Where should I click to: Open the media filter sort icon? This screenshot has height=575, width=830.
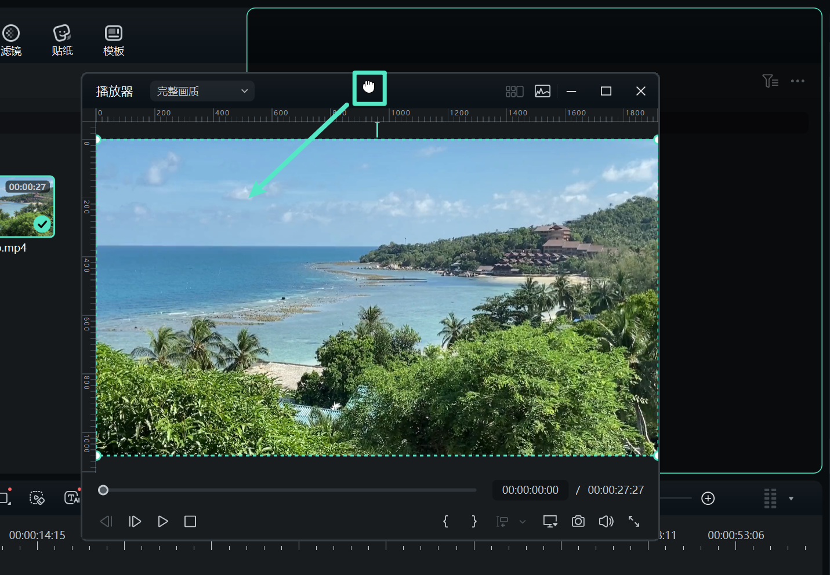(770, 81)
